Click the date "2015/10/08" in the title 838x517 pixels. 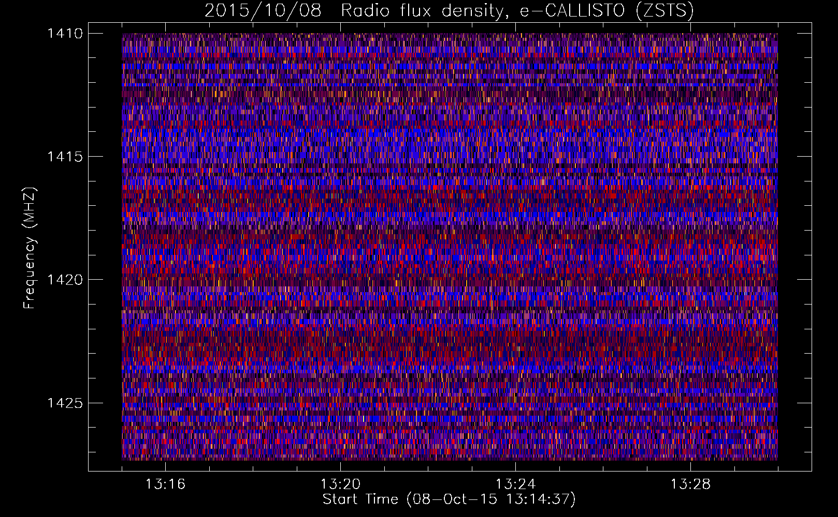click(263, 11)
